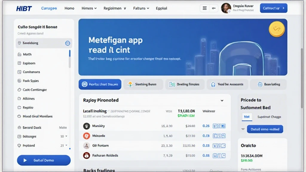Open the Himers dropdown menu
This screenshot has height=172, width=306.
tap(89, 8)
